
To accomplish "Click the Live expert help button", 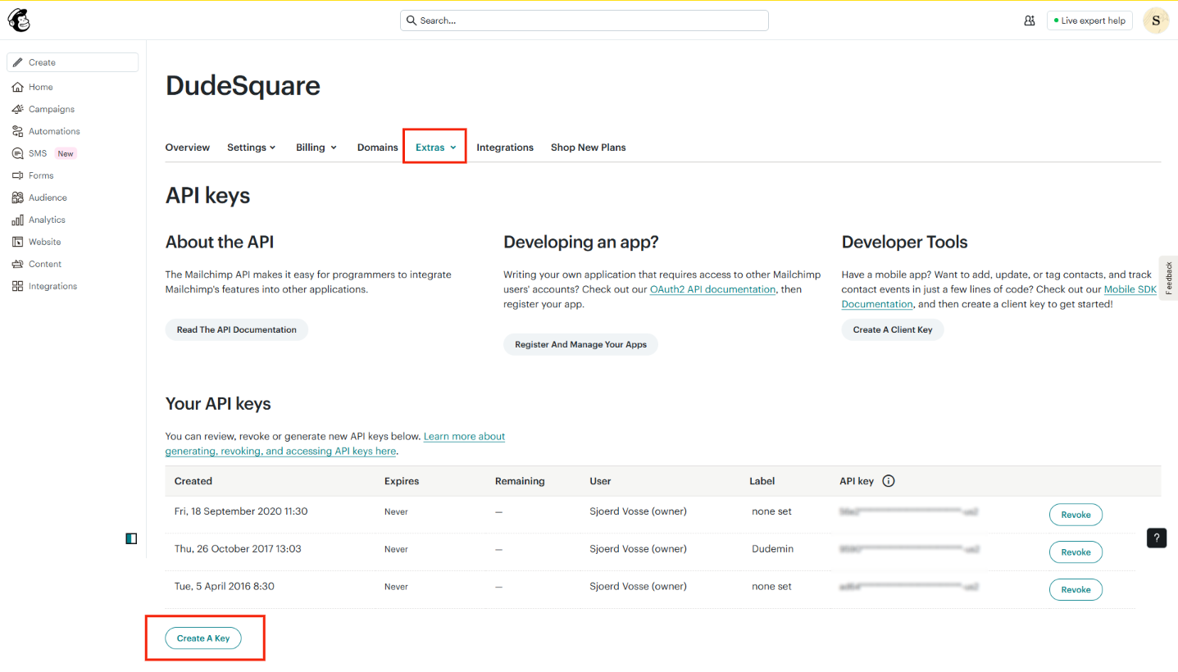I will pos(1089,20).
